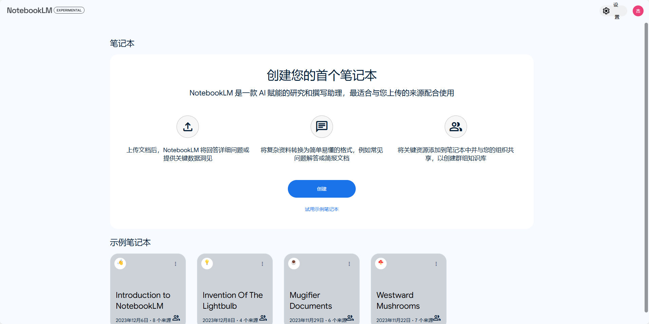Click date text 2023年11月22日 · 7 个来源
Screen dimensions: 649x324
pos(405,320)
